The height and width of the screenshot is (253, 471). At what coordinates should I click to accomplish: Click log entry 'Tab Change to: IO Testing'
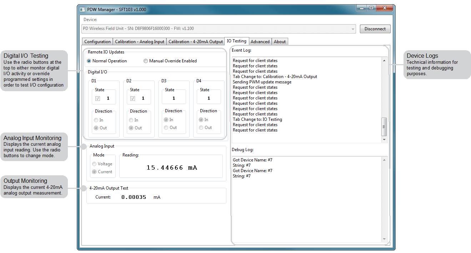coord(257,119)
